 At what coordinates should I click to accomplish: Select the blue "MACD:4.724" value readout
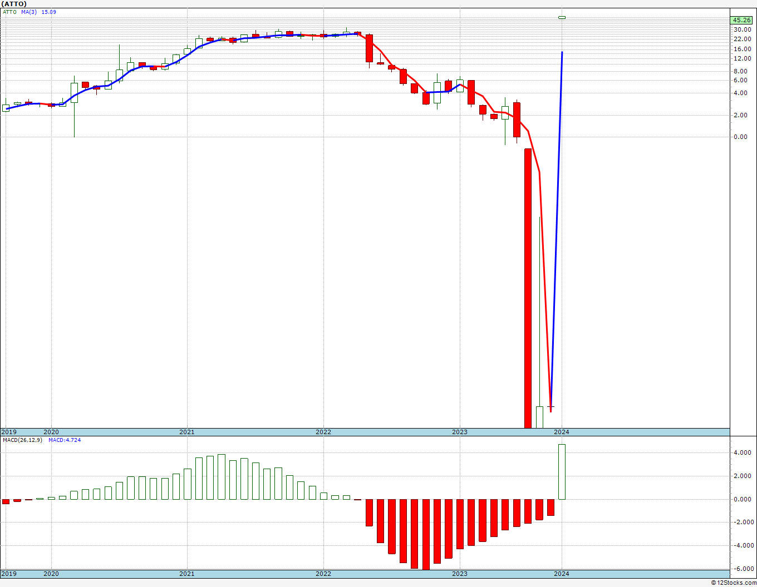point(65,440)
